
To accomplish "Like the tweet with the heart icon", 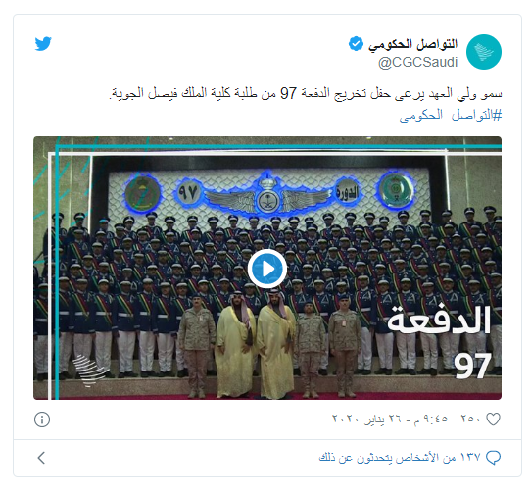I will tap(493, 420).
